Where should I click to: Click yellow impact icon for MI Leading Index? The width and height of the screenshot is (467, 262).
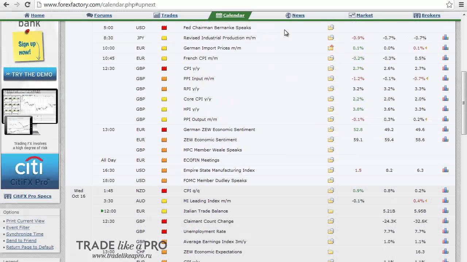(164, 201)
